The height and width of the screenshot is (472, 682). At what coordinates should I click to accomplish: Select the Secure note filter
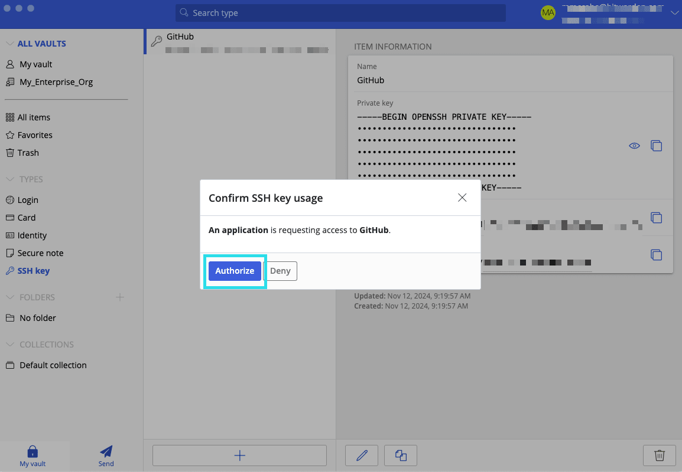click(x=39, y=253)
